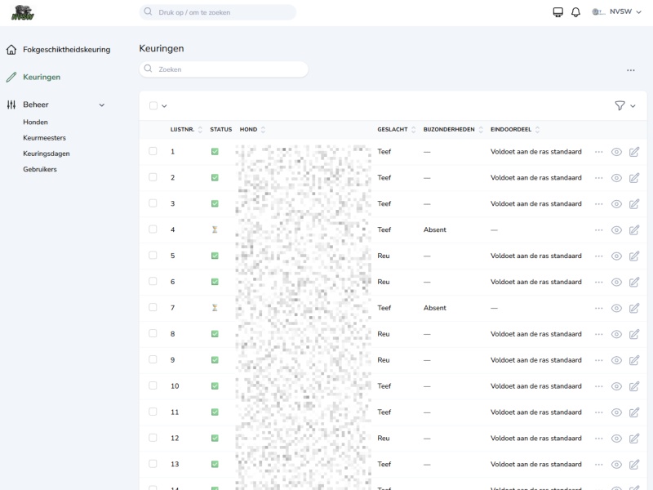The height and width of the screenshot is (490, 653).
Task: Toggle the select-all checkbox
Action: (x=153, y=105)
